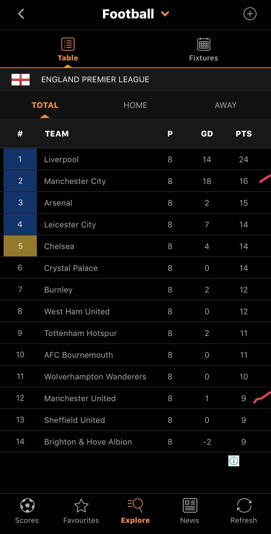Tap the ad info icon
The width and height of the screenshot is (271, 534).
click(234, 461)
